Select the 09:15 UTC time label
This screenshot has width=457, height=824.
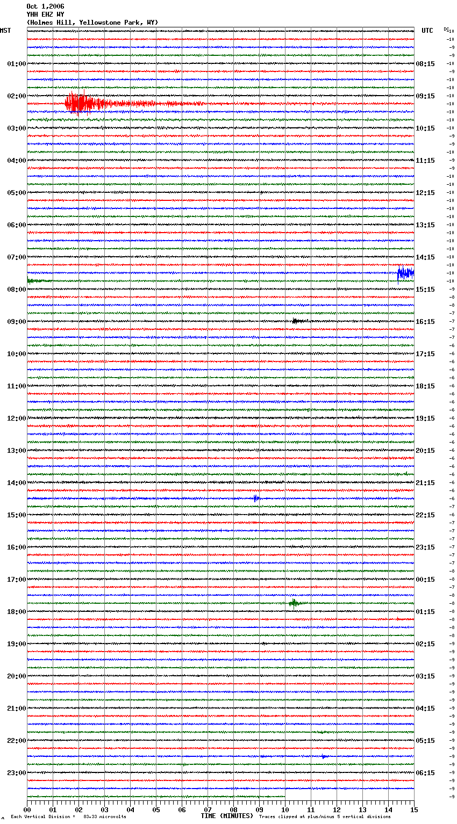coord(425,96)
